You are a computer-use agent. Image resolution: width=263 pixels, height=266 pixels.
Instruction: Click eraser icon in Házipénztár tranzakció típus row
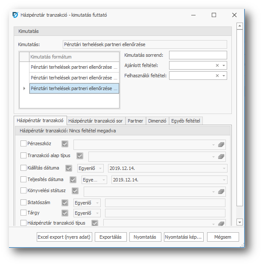click(221, 223)
